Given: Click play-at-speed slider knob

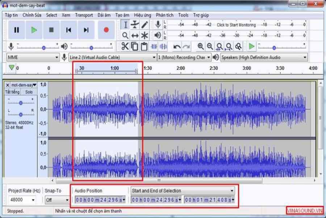Looking at the screenshot, I should pyautogui.click(x=274, y=48).
